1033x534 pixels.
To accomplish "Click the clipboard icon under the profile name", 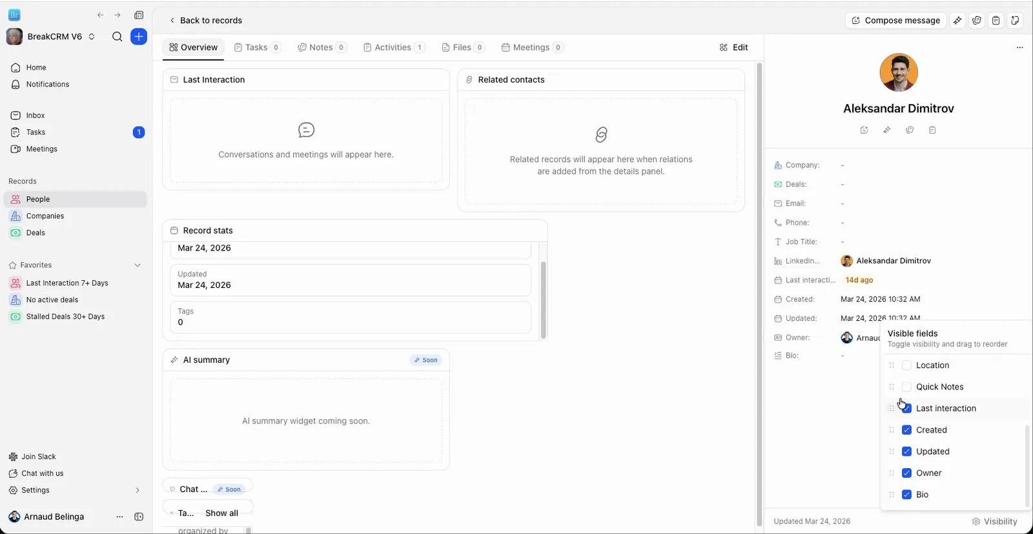I will pyautogui.click(x=932, y=130).
